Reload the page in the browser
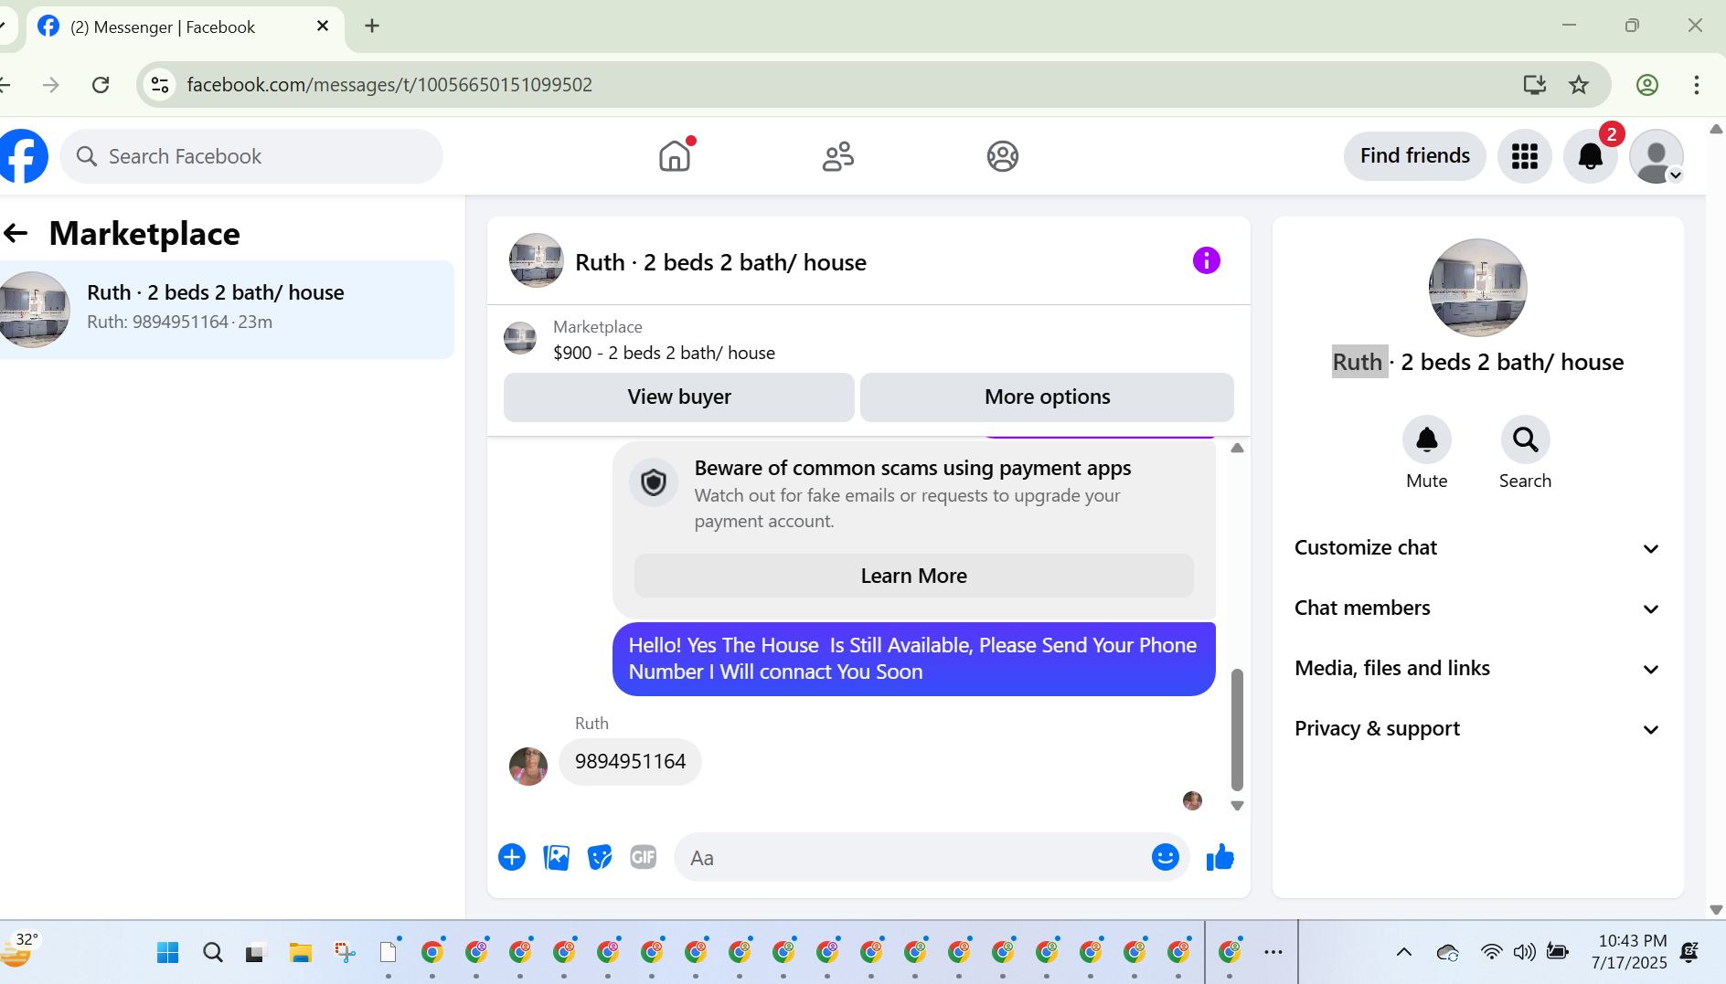The image size is (1726, 984). click(101, 85)
